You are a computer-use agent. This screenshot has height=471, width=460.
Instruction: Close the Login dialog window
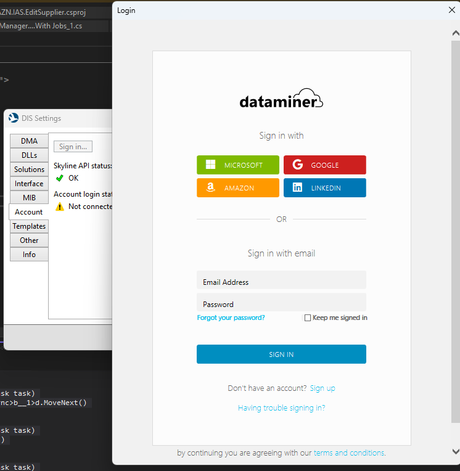451,10
